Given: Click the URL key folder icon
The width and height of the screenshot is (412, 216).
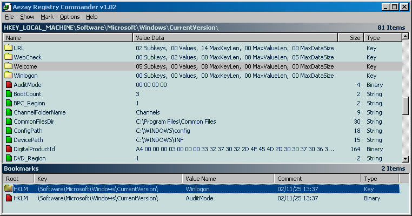Looking at the screenshot, I should click(9, 48).
